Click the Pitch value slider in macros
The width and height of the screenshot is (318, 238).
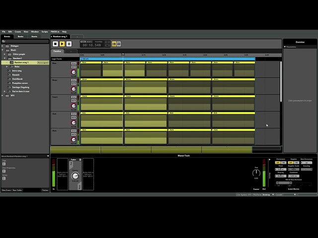point(281,169)
